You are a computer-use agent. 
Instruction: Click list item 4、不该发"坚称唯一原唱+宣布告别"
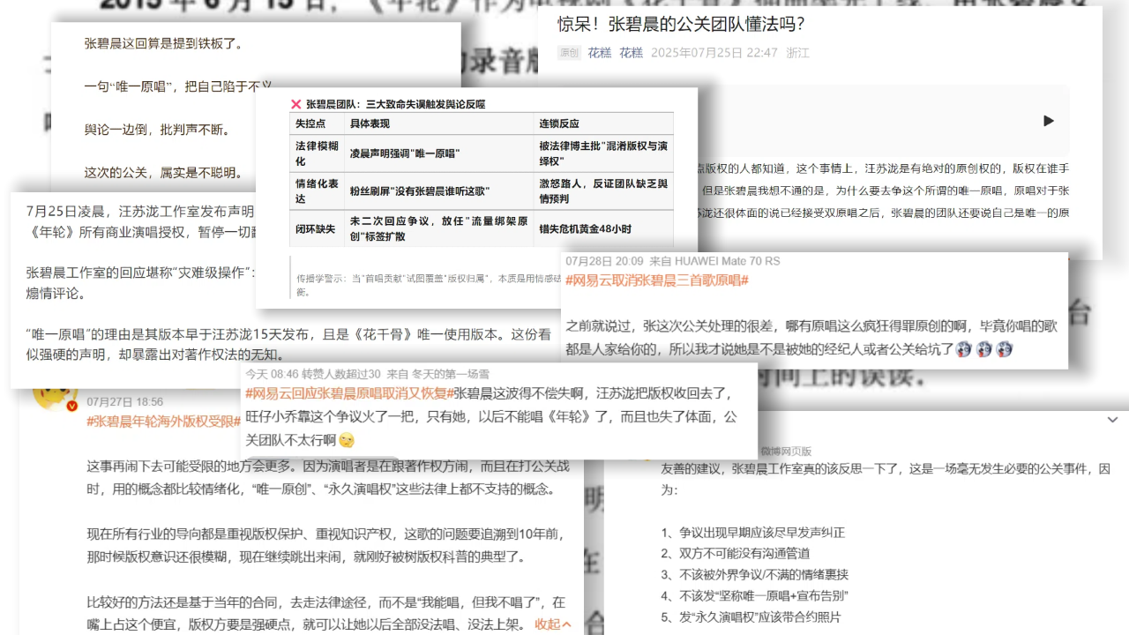pyautogui.click(x=754, y=596)
